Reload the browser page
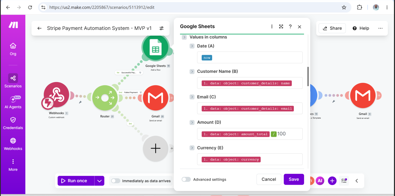 (x=30, y=7)
